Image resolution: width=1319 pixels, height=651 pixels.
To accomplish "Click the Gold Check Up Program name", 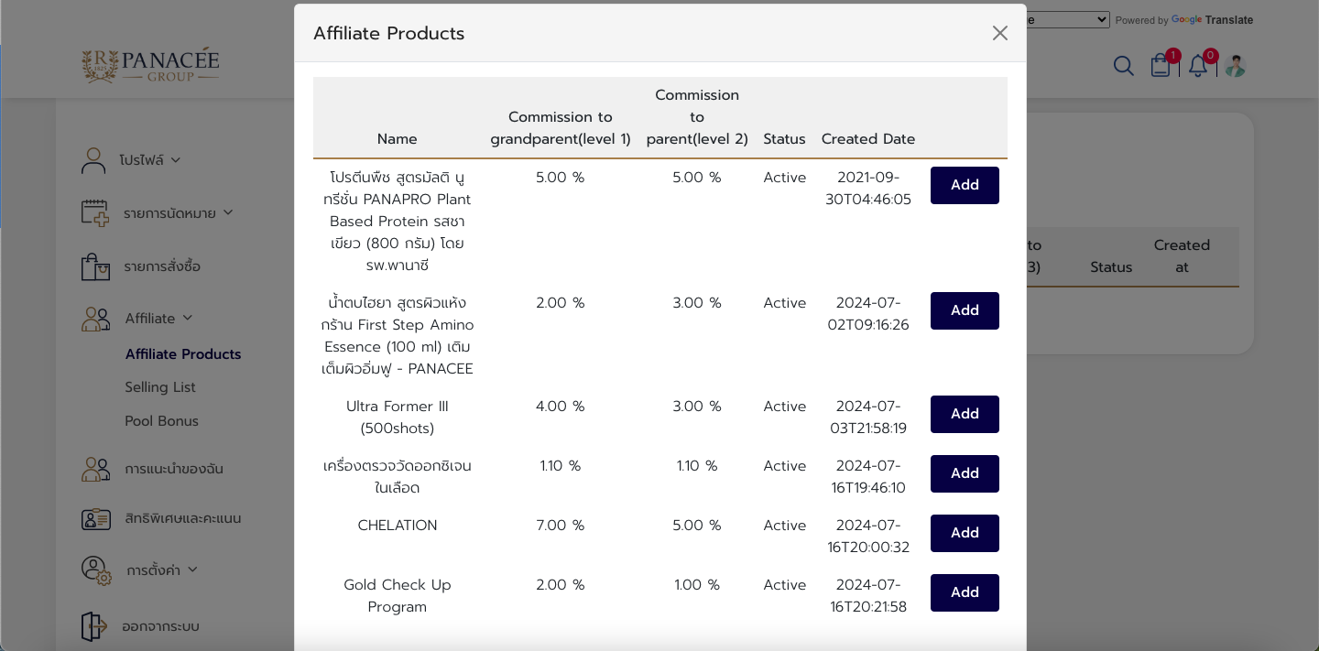I will (x=398, y=596).
